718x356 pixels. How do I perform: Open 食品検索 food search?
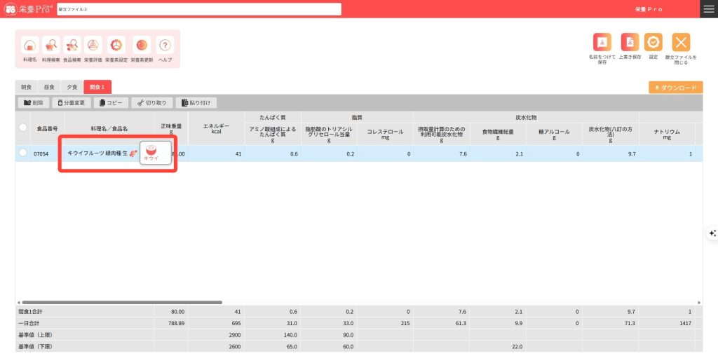tap(72, 46)
